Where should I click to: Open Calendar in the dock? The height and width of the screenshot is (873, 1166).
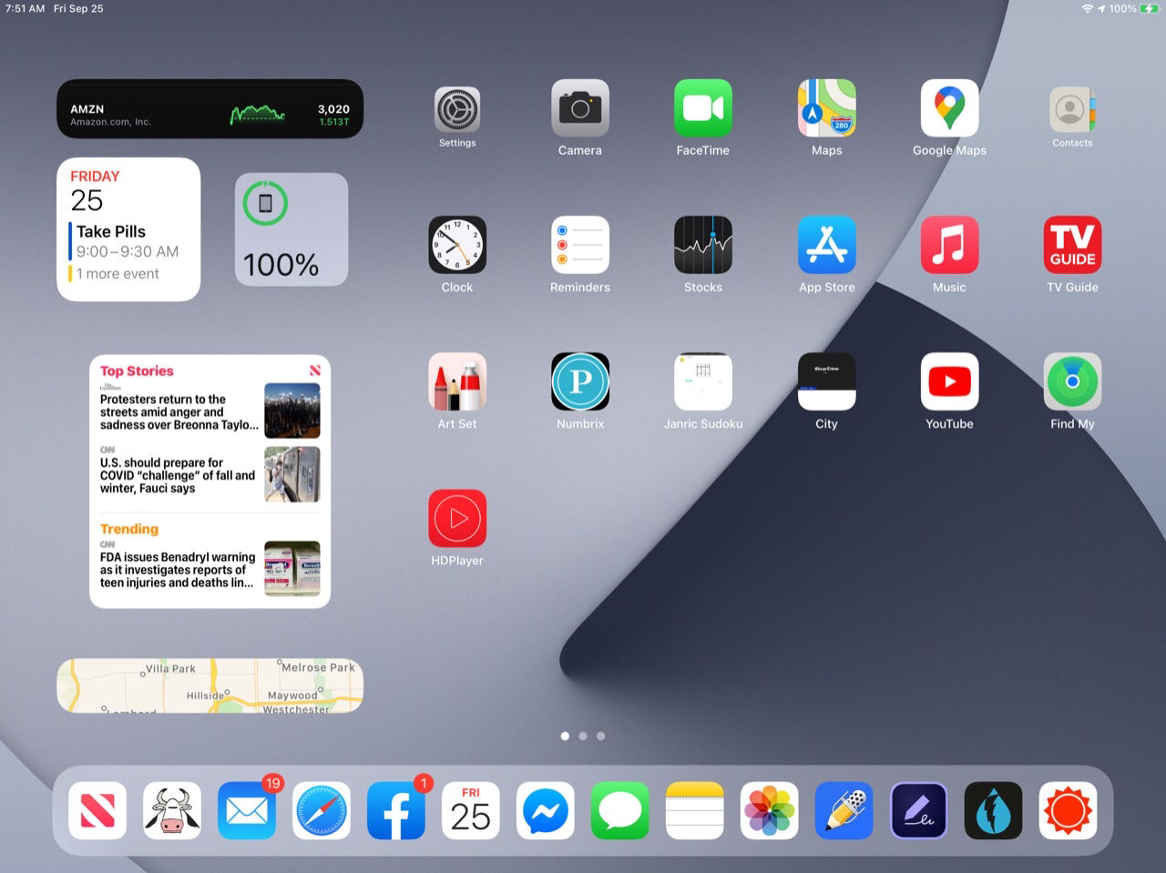(x=471, y=810)
